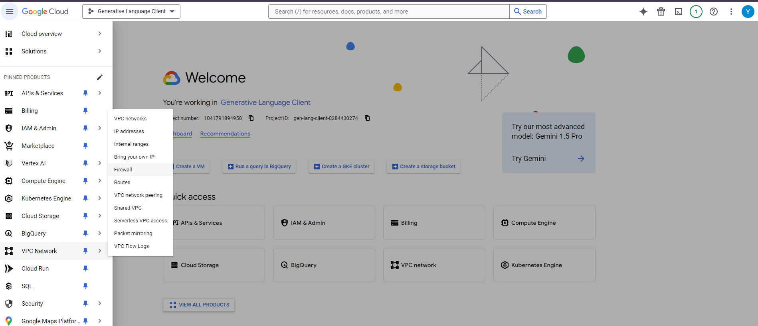Activate Cloud Shell terminal icon
The width and height of the screenshot is (758, 326).
[x=679, y=12]
